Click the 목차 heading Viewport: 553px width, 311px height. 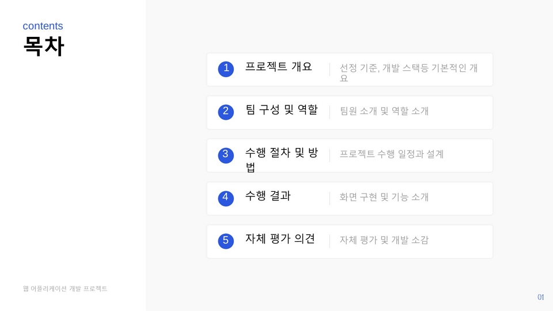pos(44,46)
